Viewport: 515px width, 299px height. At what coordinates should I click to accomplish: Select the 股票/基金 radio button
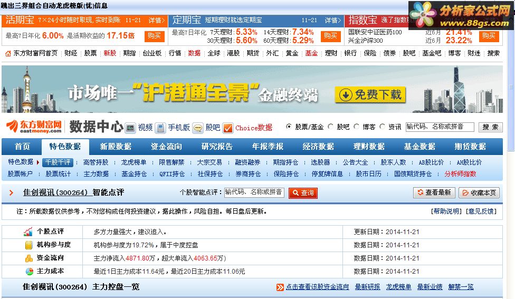pos(289,127)
